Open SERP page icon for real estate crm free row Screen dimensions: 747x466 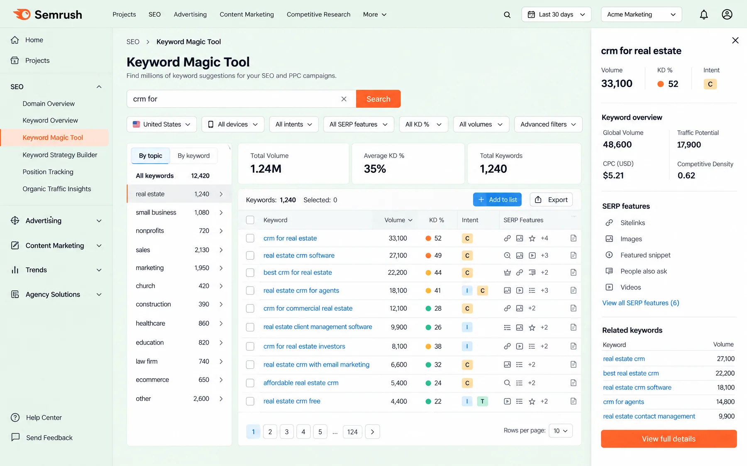574,401
